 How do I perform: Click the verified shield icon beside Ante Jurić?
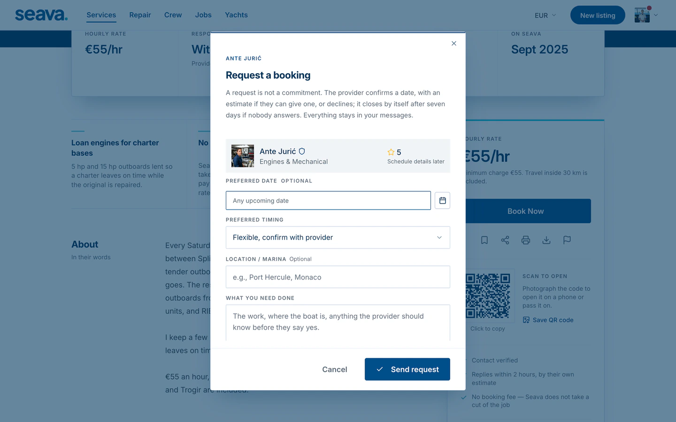coord(302,151)
